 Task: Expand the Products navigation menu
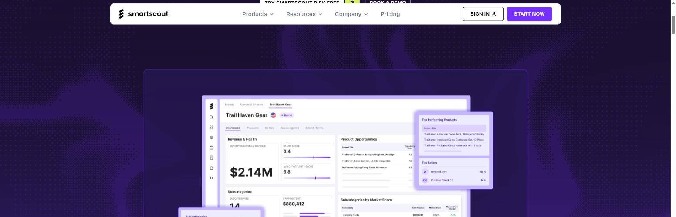[258, 14]
